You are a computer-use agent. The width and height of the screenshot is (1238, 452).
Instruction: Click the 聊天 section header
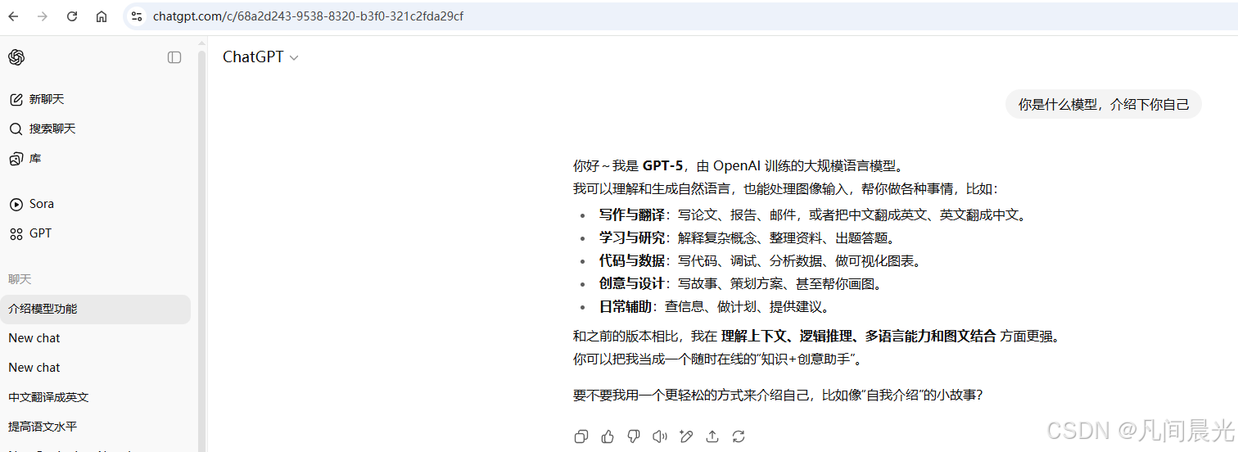coord(20,279)
